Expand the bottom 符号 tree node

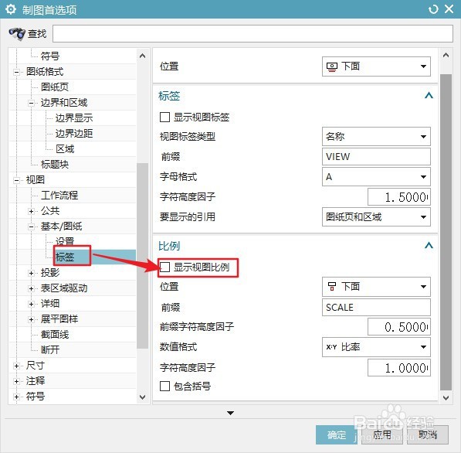pos(17,397)
